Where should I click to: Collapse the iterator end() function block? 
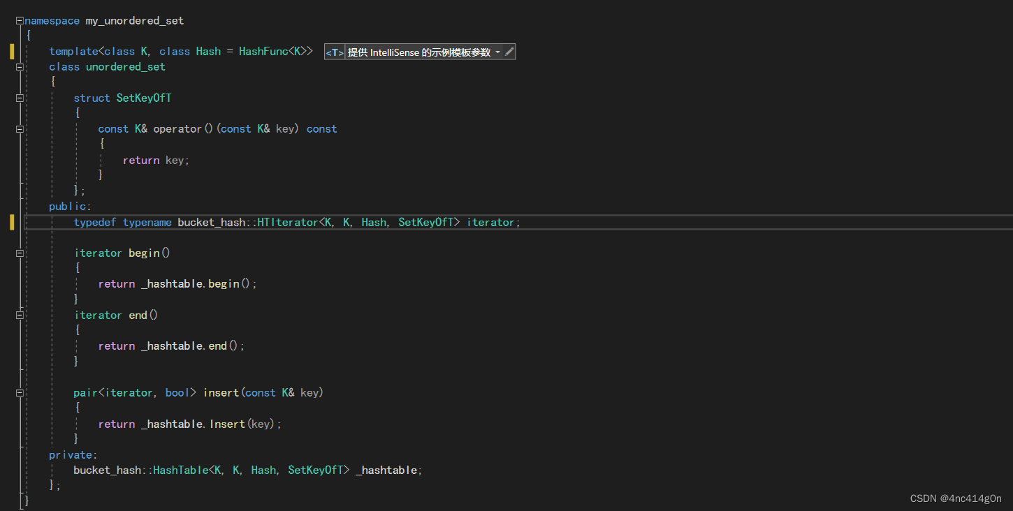point(20,316)
